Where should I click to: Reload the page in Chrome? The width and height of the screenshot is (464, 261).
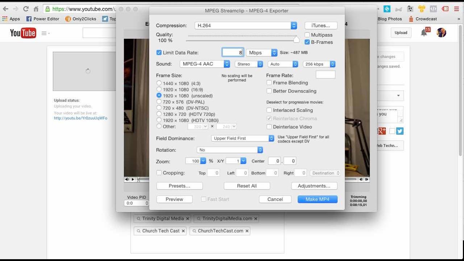(x=25, y=9)
